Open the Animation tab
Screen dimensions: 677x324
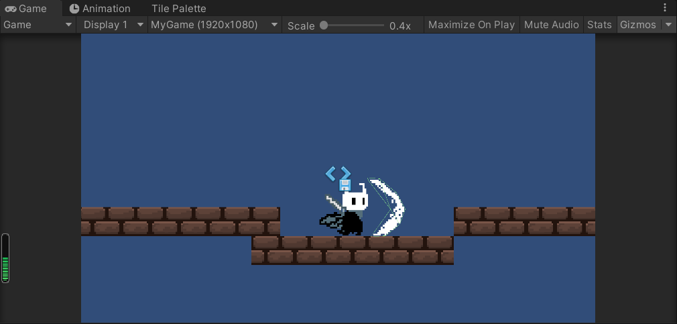coord(100,8)
